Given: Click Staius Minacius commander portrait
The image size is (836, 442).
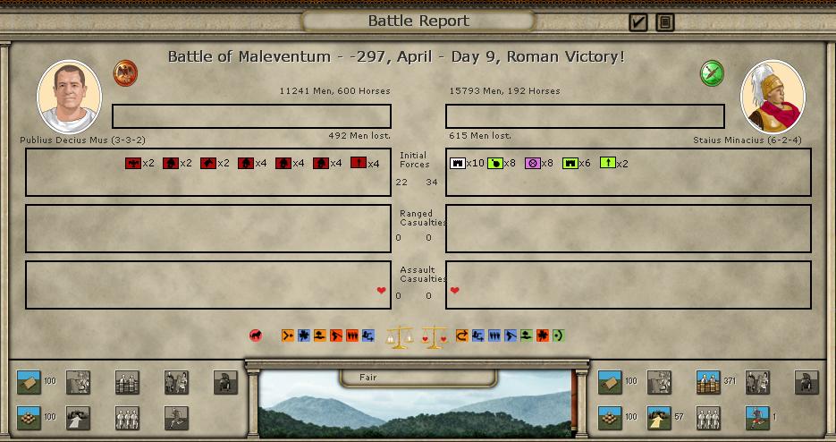Looking at the screenshot, I should coord(773,97).
